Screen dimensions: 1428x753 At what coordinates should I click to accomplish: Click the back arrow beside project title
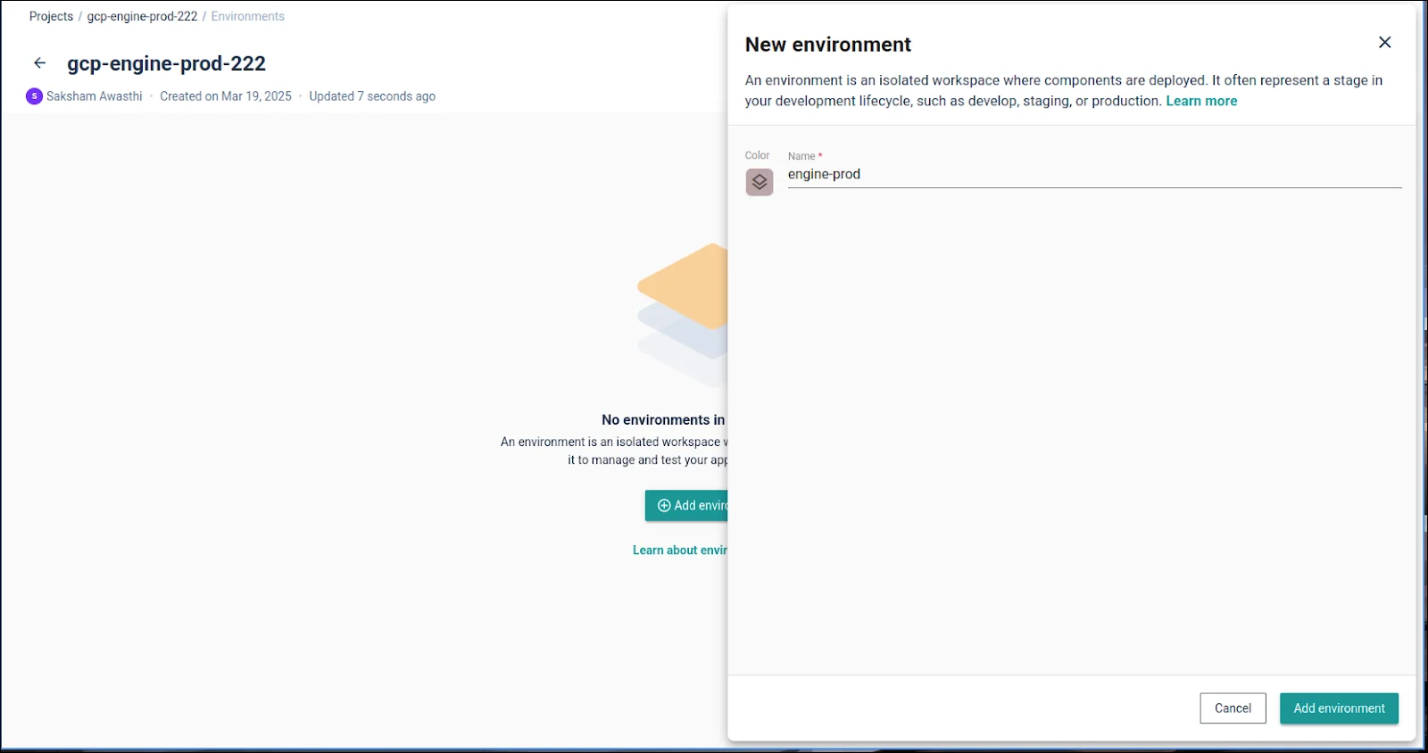[x=39, y=63]
